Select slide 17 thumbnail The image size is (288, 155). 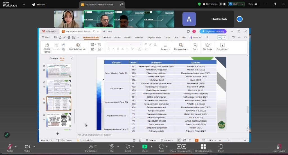click(x=58, y=120)
